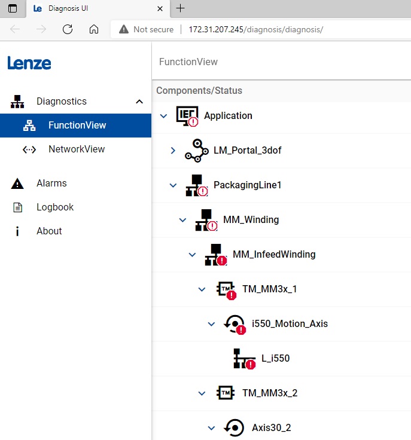
Task: Collapse the Application tree node
Action: click(163, 116)
